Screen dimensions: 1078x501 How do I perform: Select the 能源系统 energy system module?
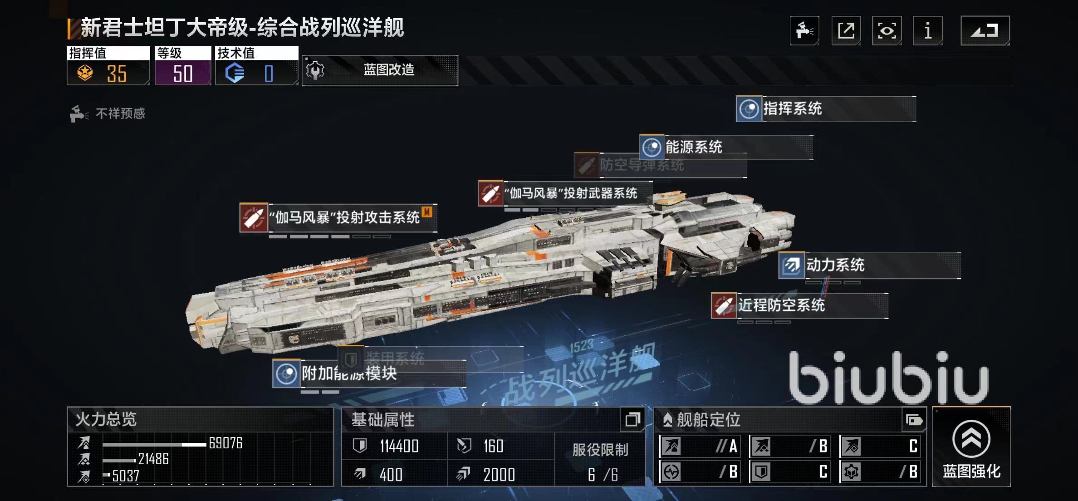pyautogui.click(x=726, y=147)
